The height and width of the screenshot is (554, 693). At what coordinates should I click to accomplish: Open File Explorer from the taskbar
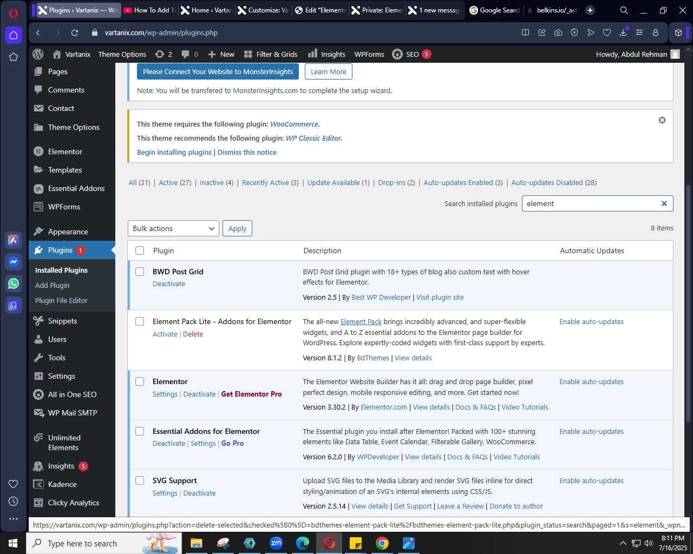196,543
